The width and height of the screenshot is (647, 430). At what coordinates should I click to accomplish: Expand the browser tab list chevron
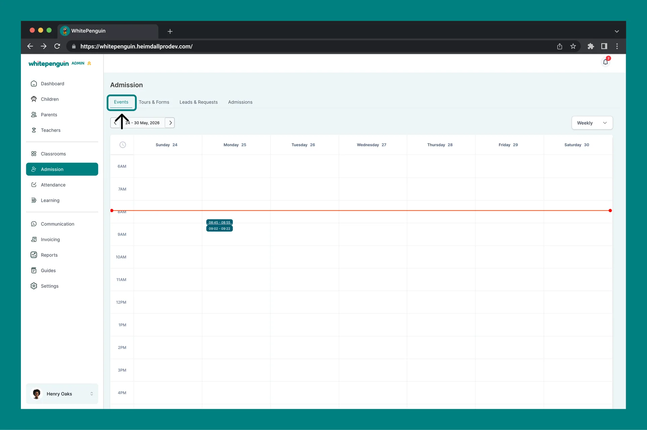point(617,31)
